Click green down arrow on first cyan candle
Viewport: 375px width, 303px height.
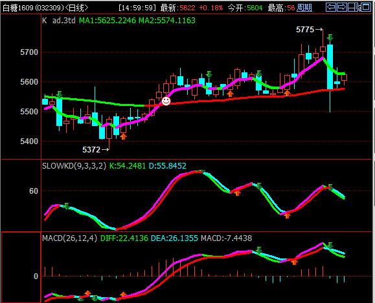tap(60, 94)
